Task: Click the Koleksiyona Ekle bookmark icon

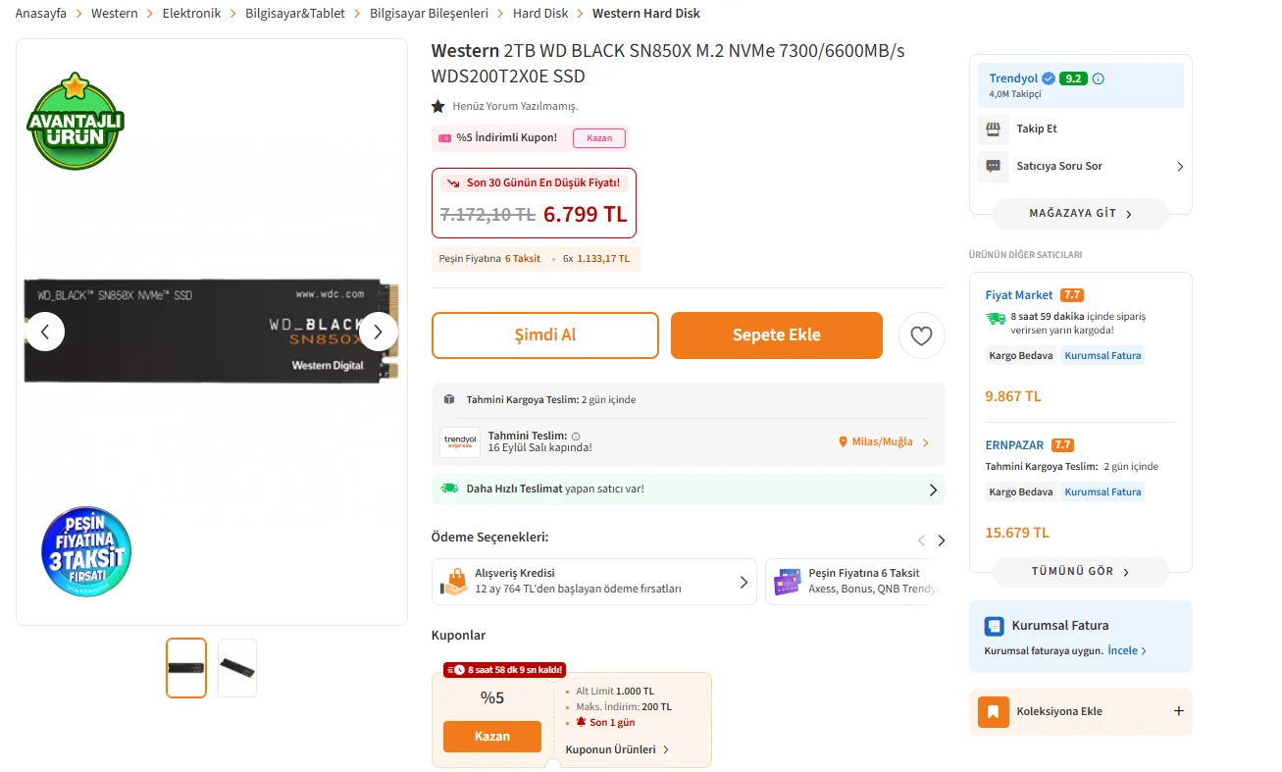Action: (x=993, y=711)
